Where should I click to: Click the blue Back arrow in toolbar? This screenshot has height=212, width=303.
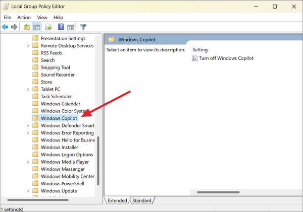(5, 27)
